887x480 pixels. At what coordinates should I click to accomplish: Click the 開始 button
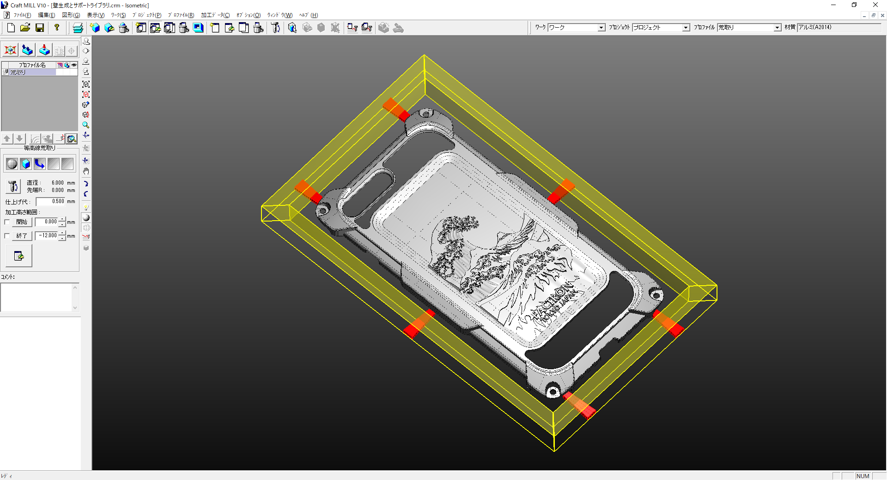tap(22, 222)
